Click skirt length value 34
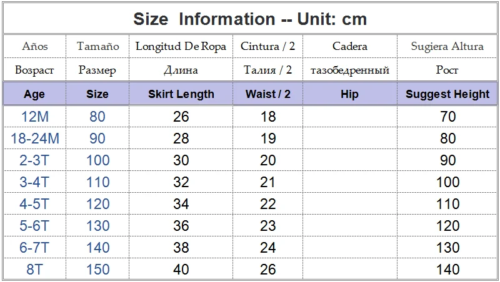 click(181, 204)
